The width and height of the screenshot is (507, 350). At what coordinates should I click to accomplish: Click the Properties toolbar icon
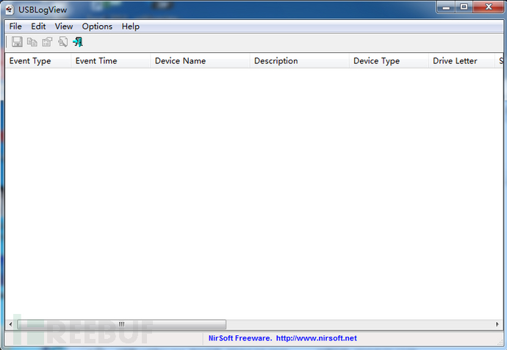coord(47,42)
